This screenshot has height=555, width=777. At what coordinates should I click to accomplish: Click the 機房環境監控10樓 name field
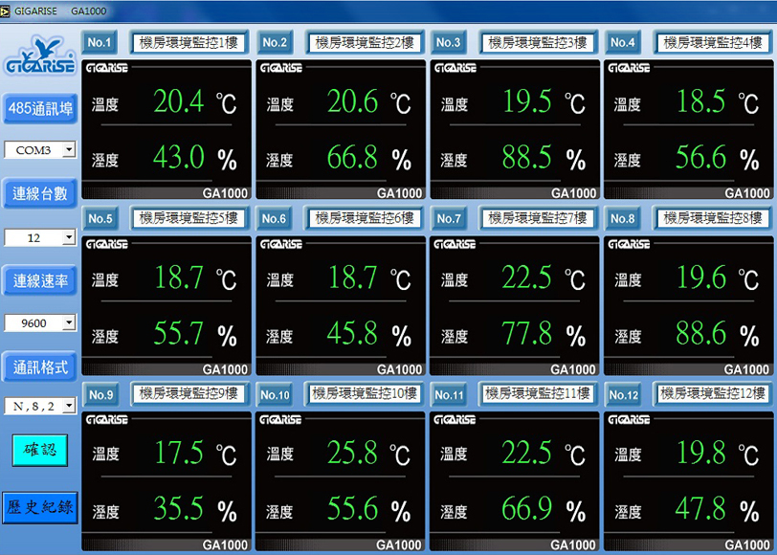click(x=365, y=394)
